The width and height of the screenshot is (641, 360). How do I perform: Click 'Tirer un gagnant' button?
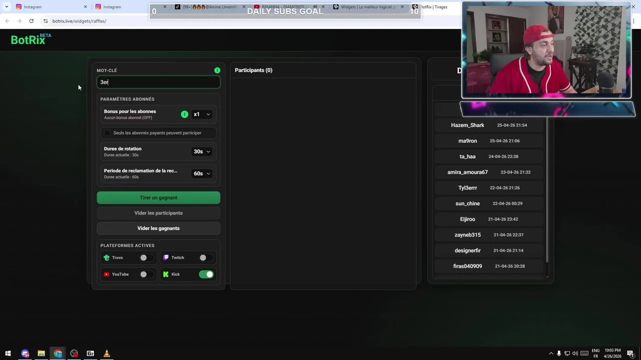pos(158,197)
